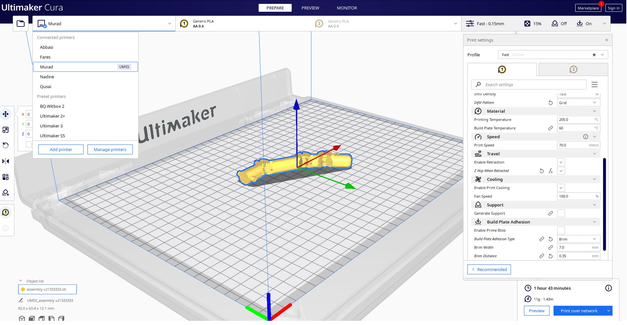
Task: Select the Scale tool
Action: click(x=6, y=130)
